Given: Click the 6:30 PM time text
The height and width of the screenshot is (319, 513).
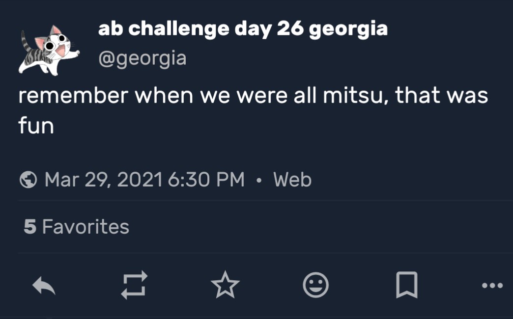Looking at the screenshot, I should point(206,180).
